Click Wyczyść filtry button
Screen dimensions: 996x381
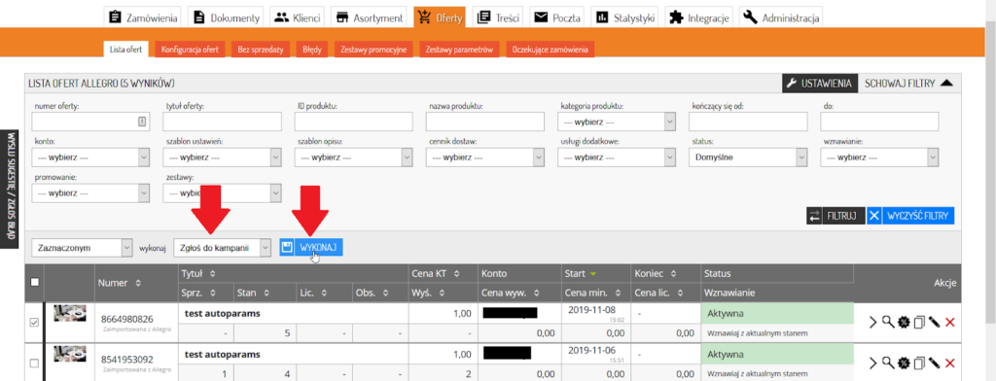coord(910,216)
